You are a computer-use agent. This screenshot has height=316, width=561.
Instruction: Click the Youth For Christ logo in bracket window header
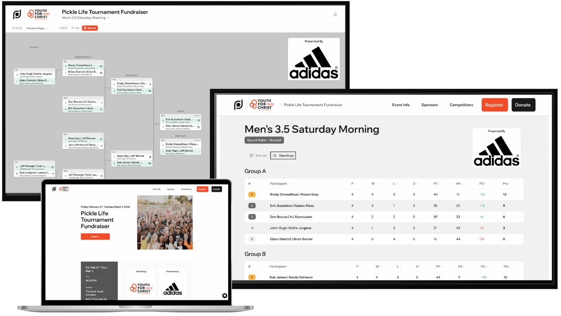tap(39, 14)
